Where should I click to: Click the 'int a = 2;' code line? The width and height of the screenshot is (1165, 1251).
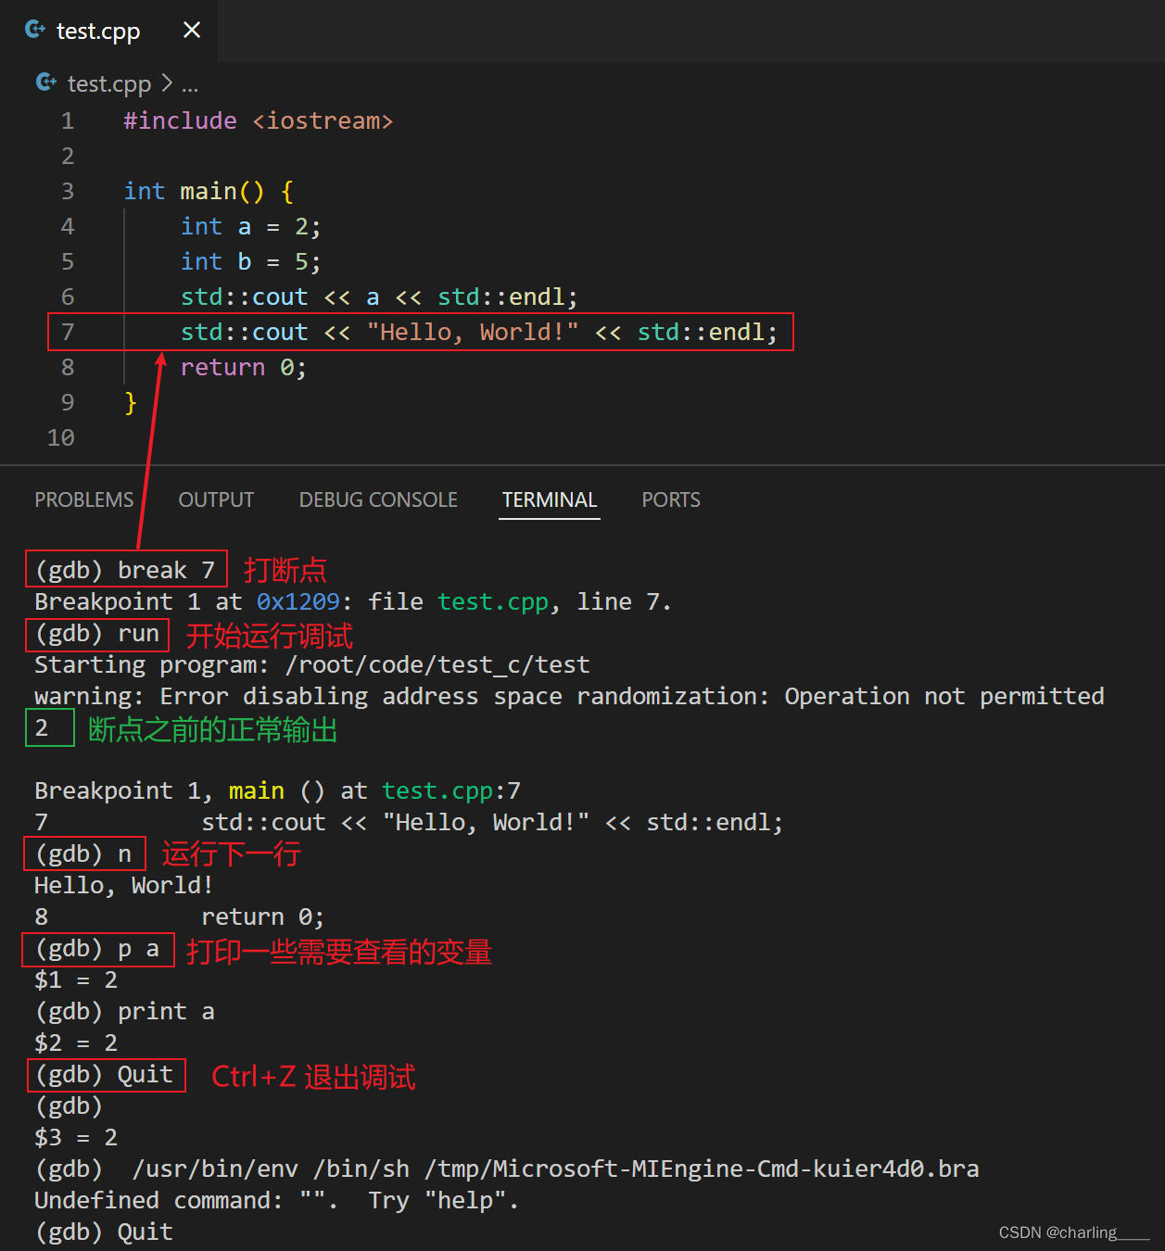251,226
